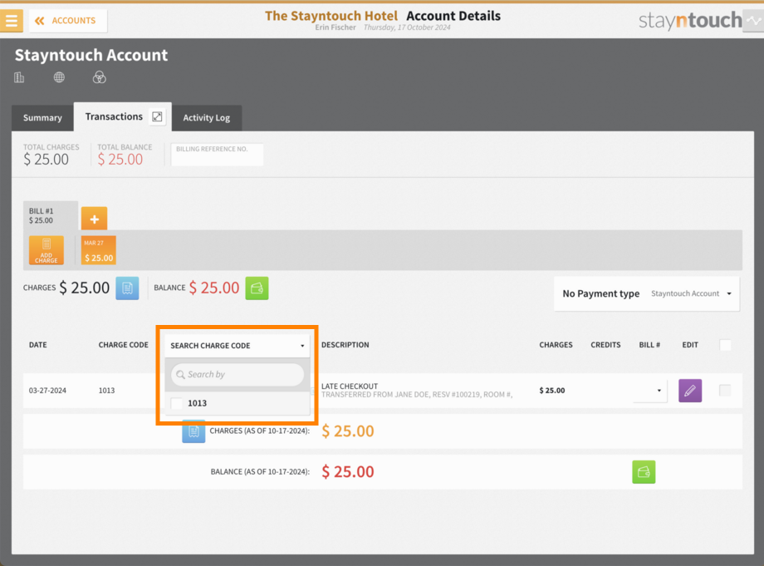Click the DESCRIPTION column header

click(345, 345)
